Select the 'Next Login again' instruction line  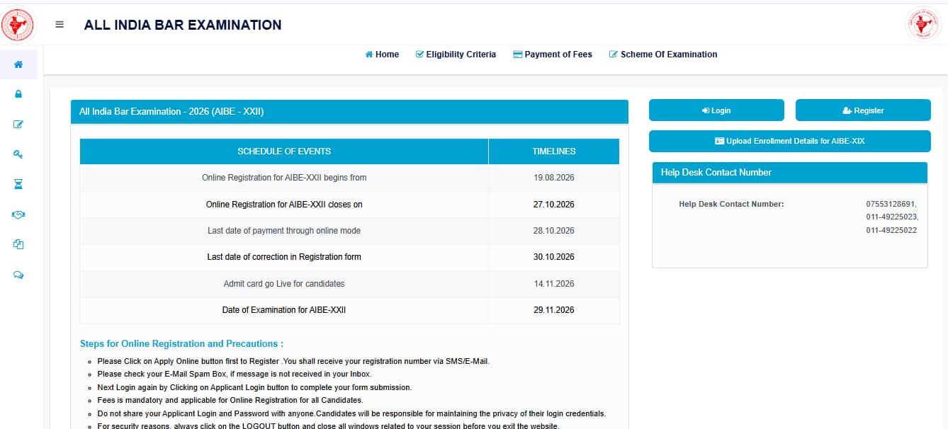tap(254, 388)
